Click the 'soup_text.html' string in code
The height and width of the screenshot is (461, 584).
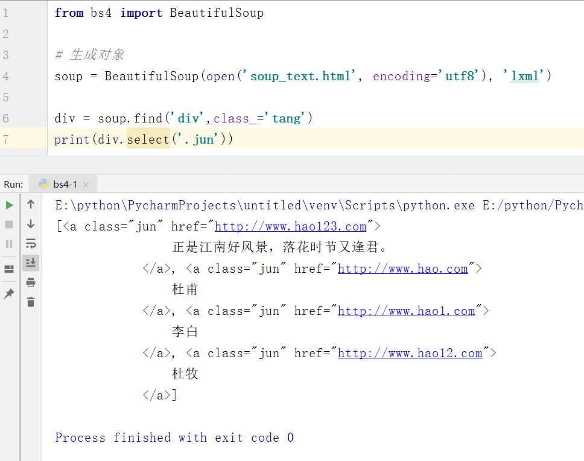pos(300,76)
